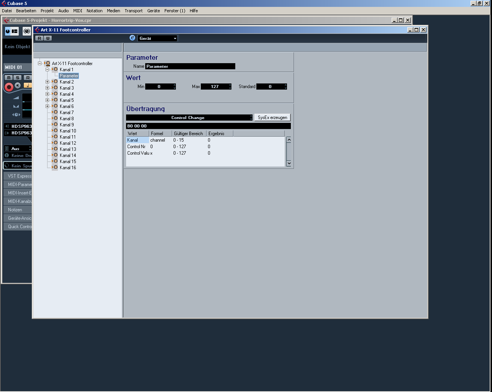Click the MIDI volume fader icon in inspector
Screen dimensions: 492x392
[16, 98]
